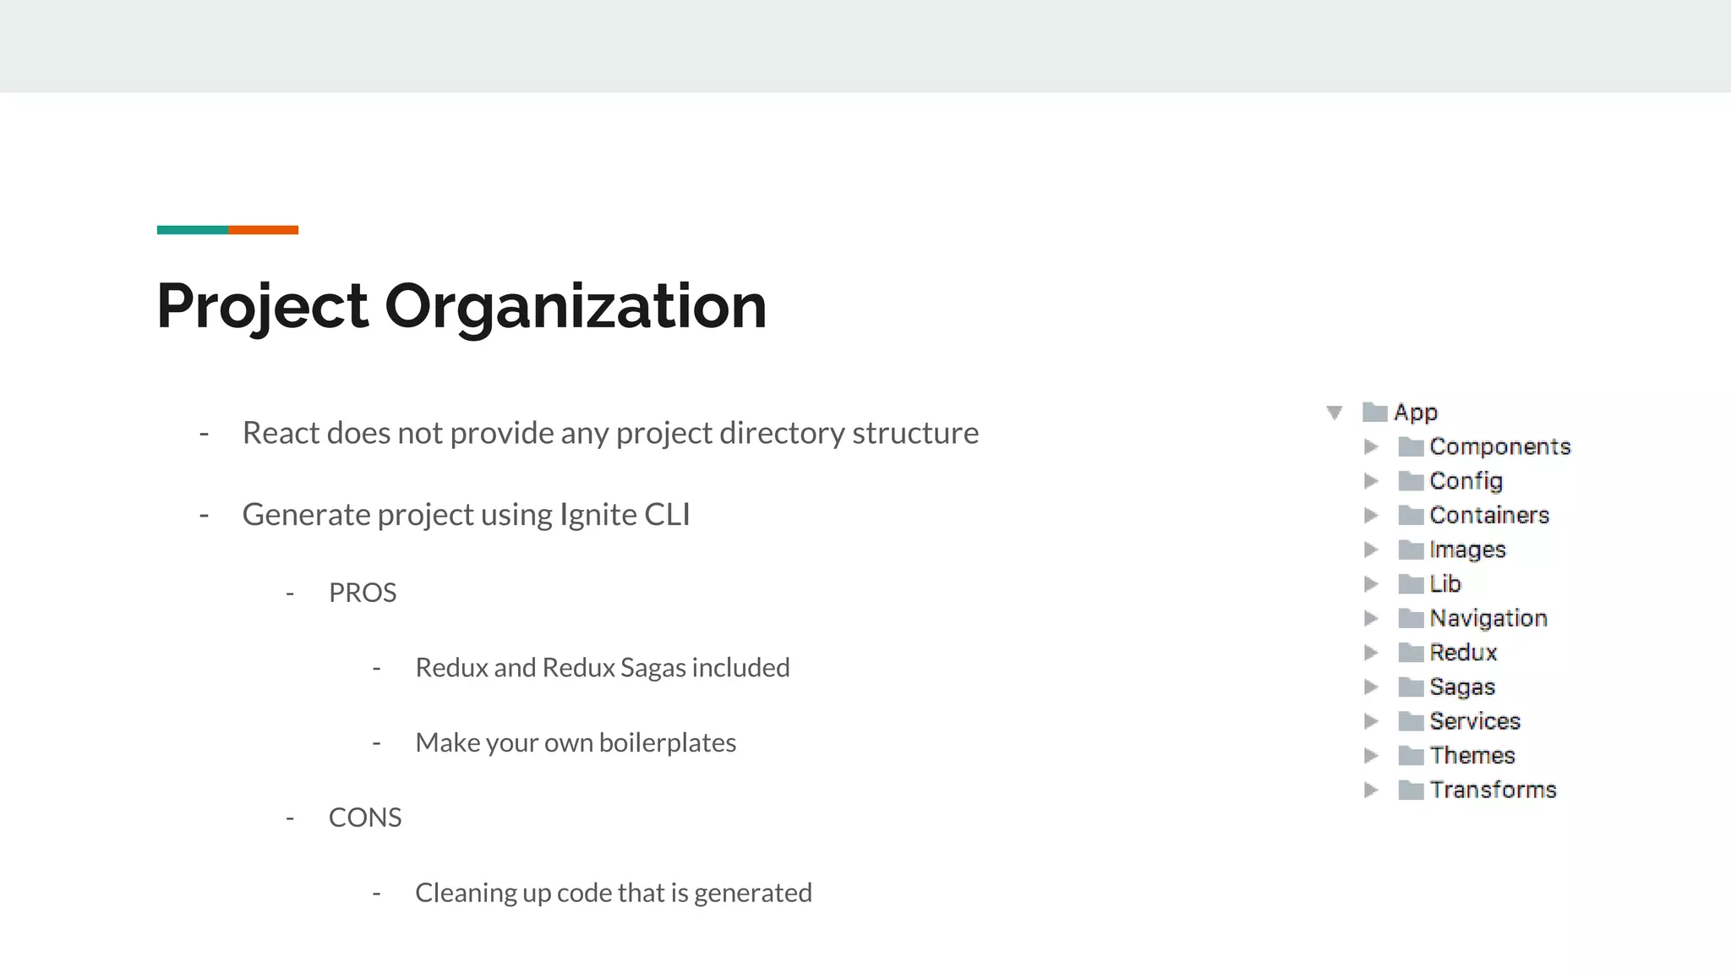The width and height of the screenshot is (1731, 974).
Task: Click the PROS bullet text
Action: coord(363,593)
